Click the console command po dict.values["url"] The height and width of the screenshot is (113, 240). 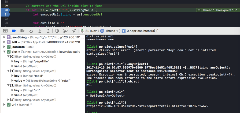pos(118,47)
